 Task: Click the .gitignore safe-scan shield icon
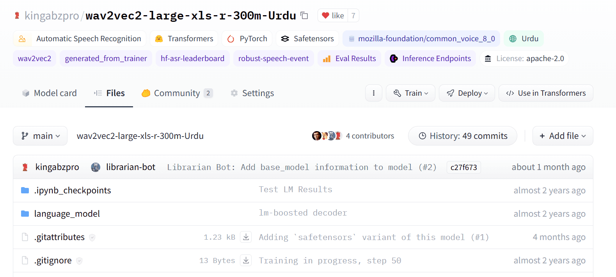point(79,261)
